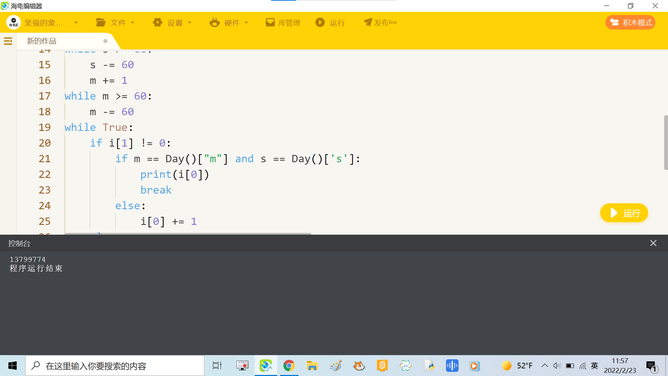
Task: Open the volume control tray icon
Action: (x=557, y=366)
